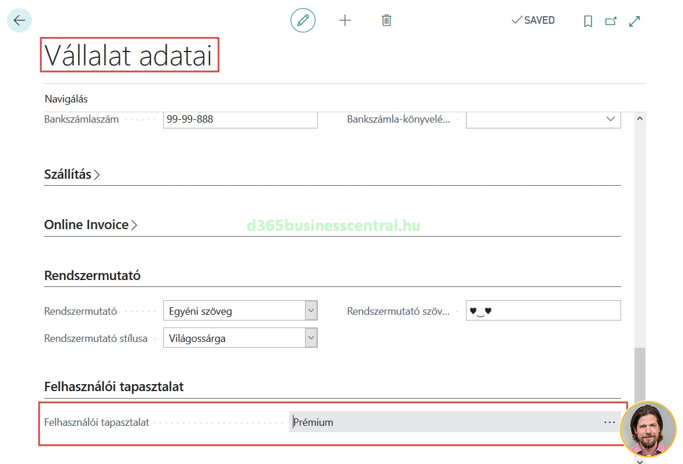Click the scrollbar up arrow
683x464 pixels.
(x=639, y=118)
